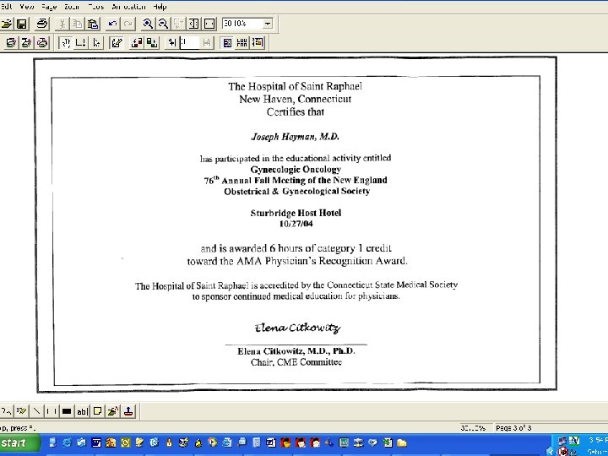The width and height of the screenshot is (608, 456).
Task: Select the Freehand Line annotation tool
Action: [6, 411]
